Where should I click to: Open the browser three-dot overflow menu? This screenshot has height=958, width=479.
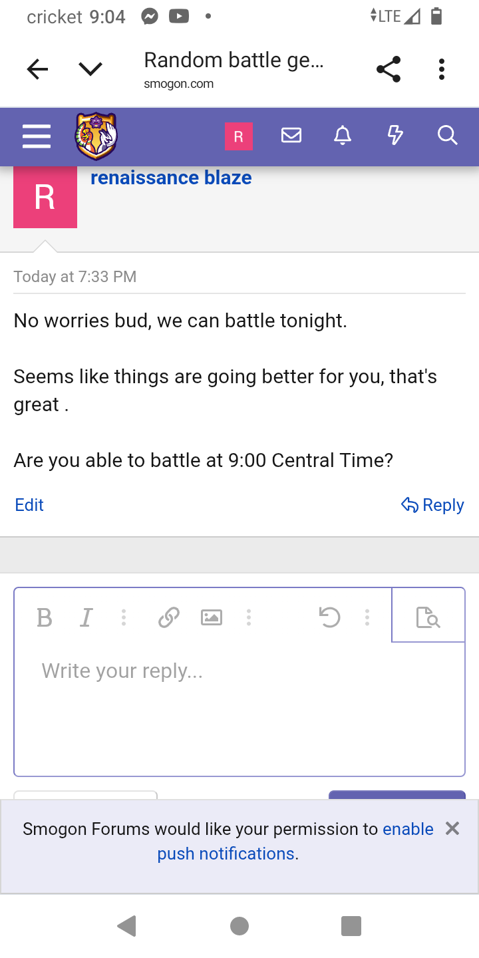coord(441,69)
